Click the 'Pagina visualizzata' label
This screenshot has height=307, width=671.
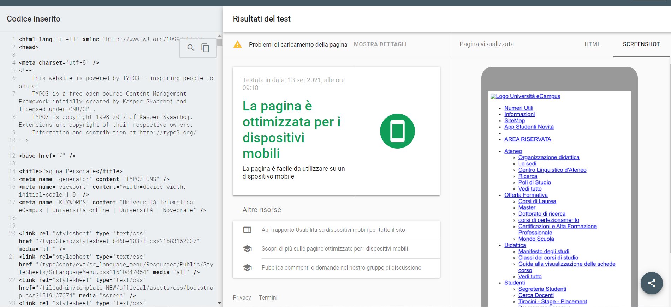[487, 44]
